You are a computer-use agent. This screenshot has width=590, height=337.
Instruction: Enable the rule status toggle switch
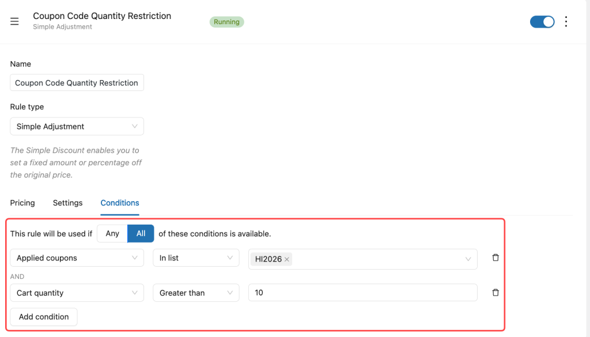point(542,21)
